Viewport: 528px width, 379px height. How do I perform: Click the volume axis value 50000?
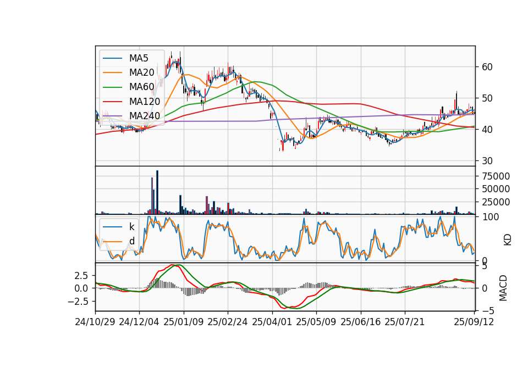click(x=496, y=189)
